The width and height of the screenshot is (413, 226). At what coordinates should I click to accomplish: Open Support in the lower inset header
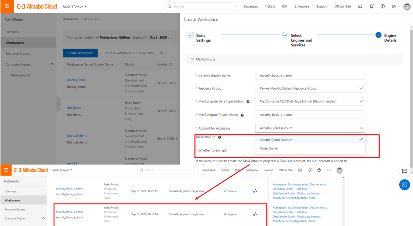click(x=268, y=170)
